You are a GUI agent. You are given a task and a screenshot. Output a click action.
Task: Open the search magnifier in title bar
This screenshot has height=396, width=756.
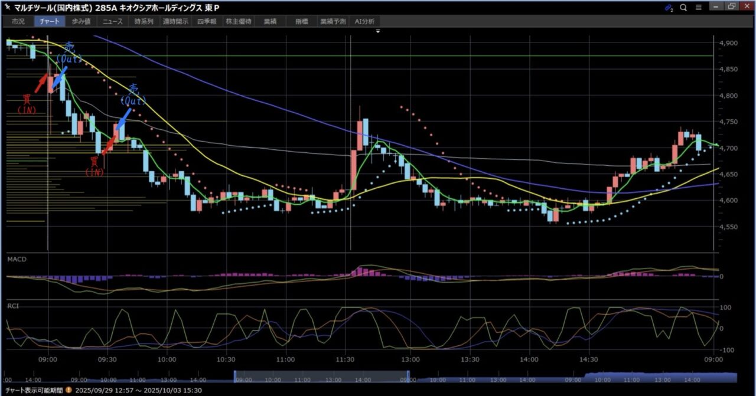(683, 8)
